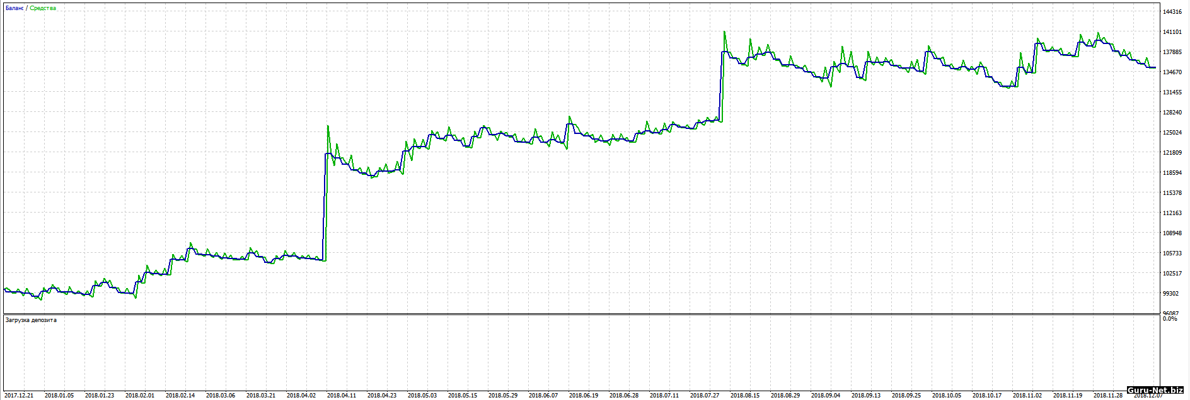Select the 2018.07.11 date label

tap(664, 396)
